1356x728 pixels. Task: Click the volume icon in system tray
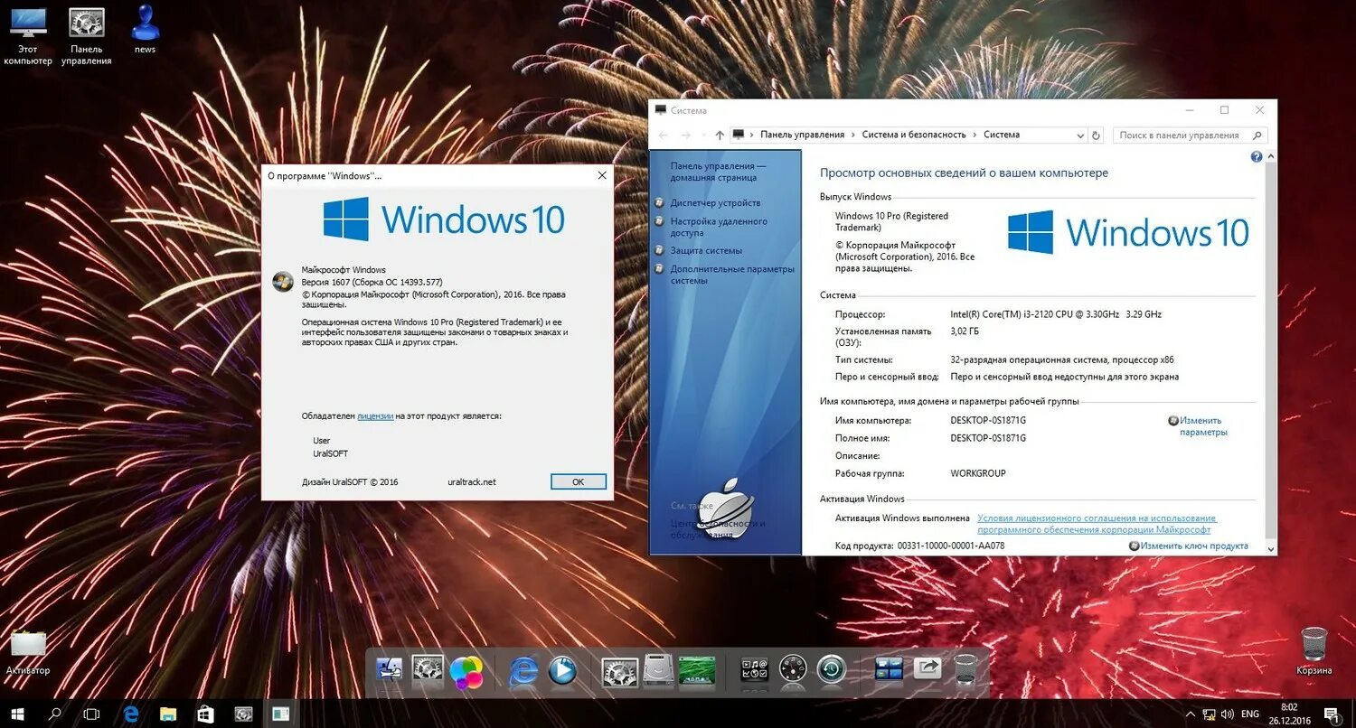(x=1228, y=714)
